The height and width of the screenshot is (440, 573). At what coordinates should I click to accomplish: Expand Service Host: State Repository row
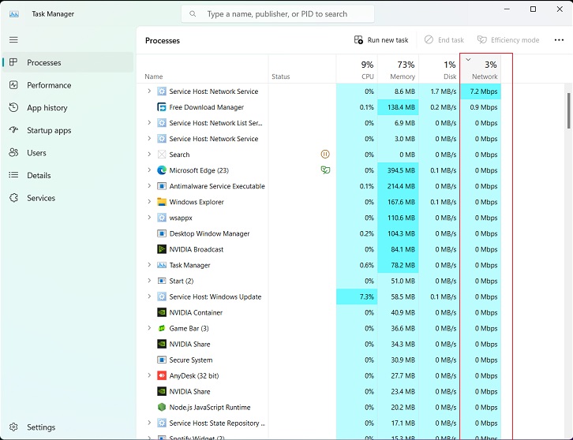pos(149,423)
